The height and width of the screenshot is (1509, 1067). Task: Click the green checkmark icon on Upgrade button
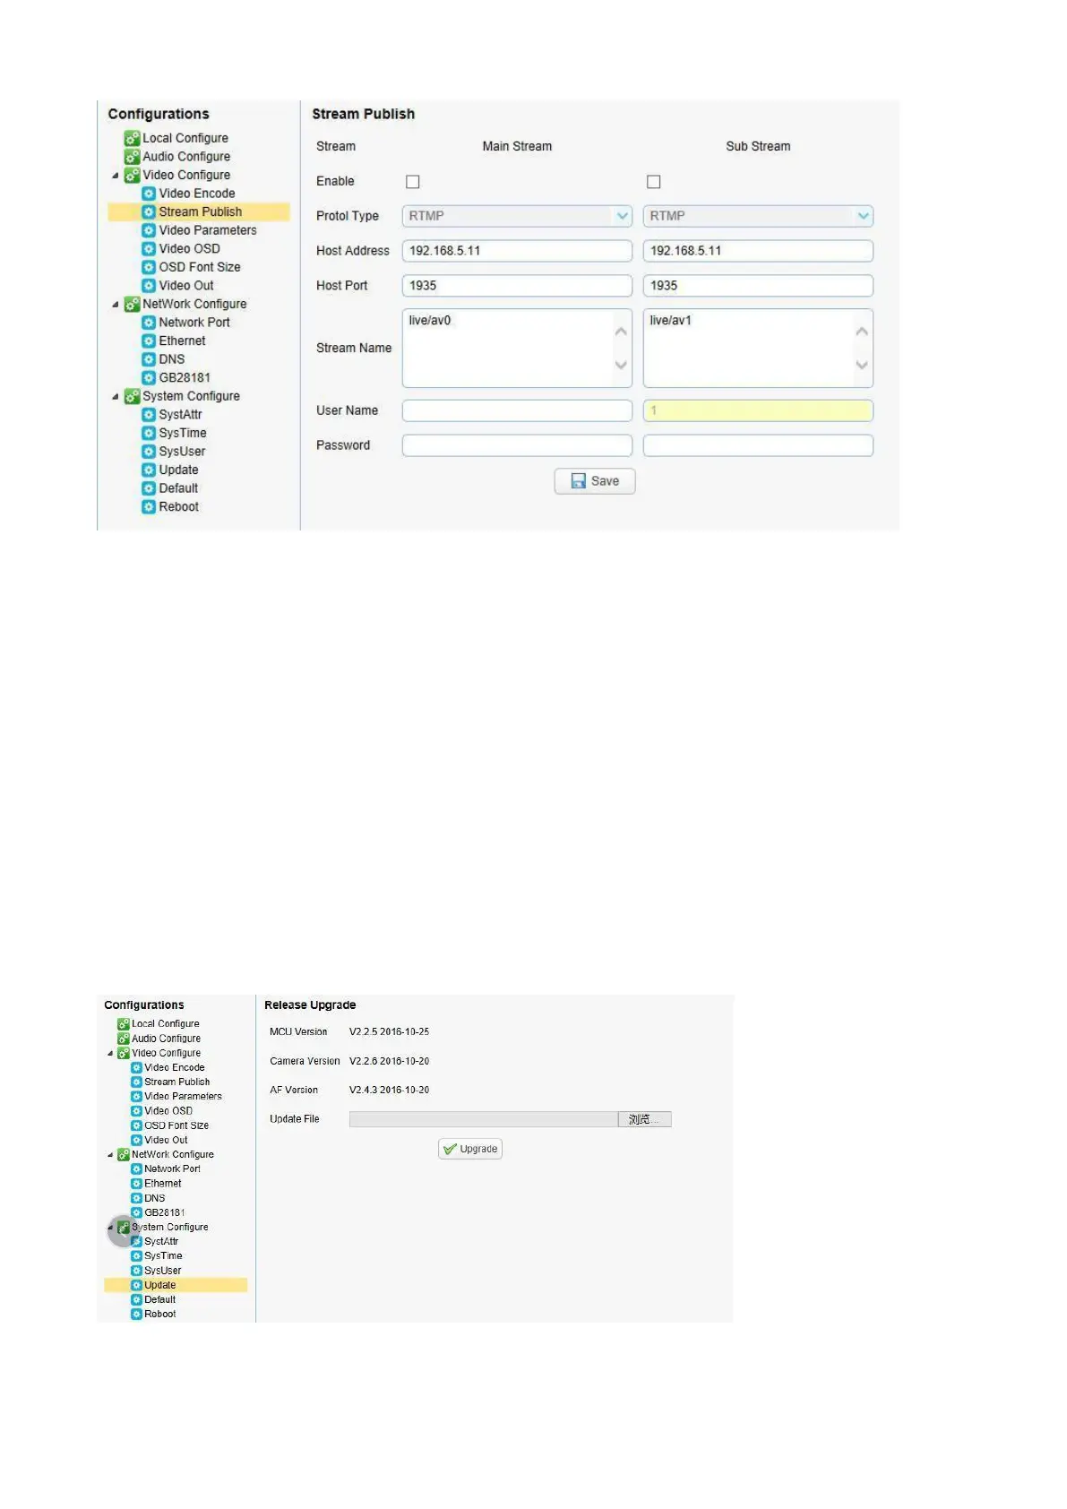[450, 1149]
